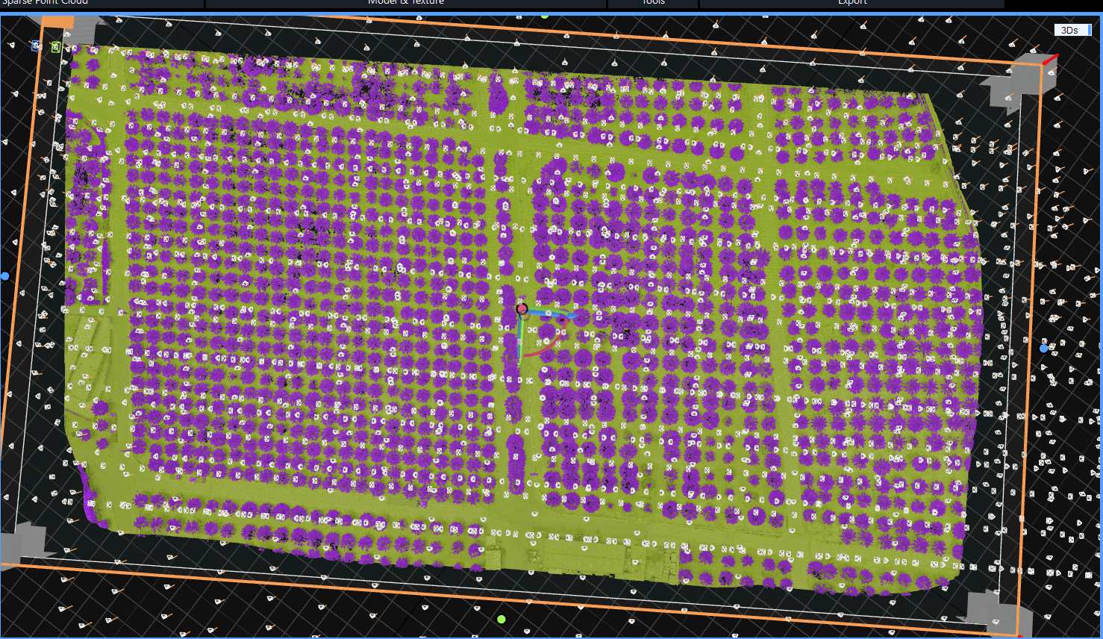Open the Model & Texture tab group
The image size is (1103, 639).
406,3
